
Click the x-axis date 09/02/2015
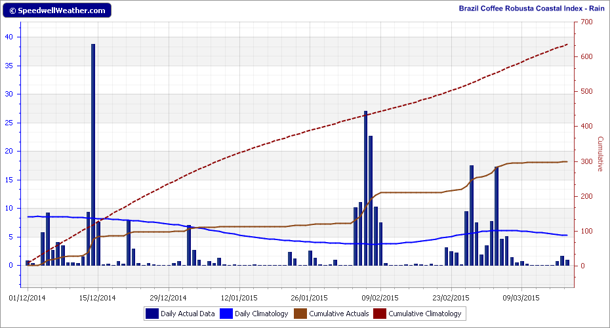click(x=380, y=298)
